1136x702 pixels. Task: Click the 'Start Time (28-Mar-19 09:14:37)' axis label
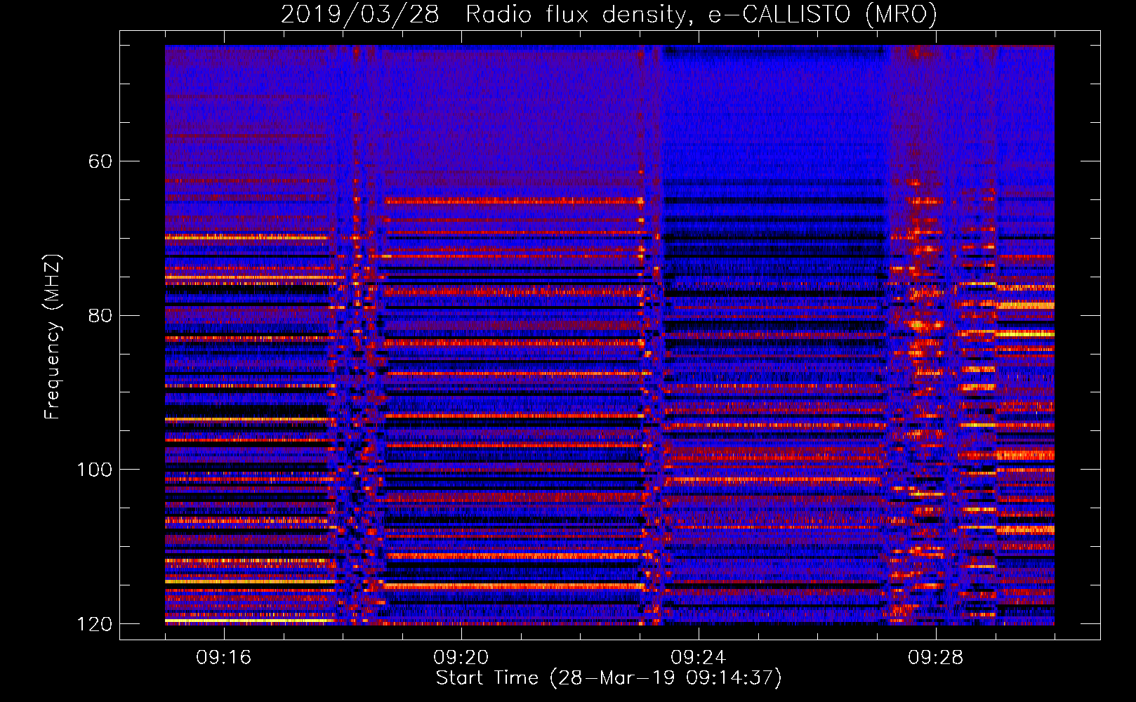tap(609, 678)
